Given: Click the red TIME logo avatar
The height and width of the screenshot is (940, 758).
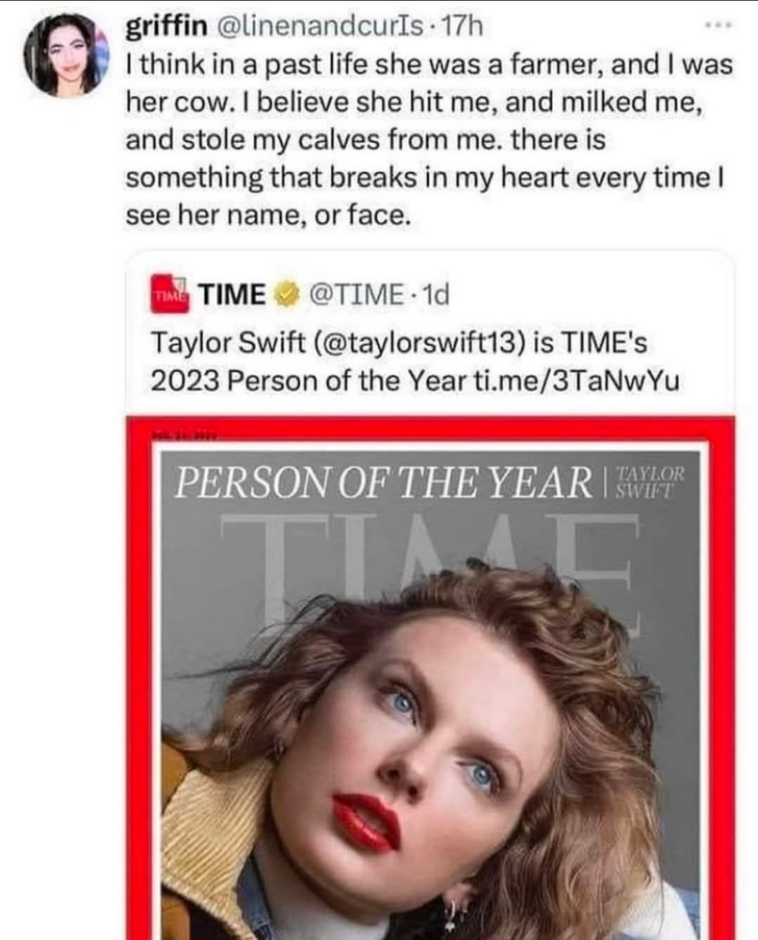Looking at the screenshot, I should pyautogui.click(x=169, y=296).
